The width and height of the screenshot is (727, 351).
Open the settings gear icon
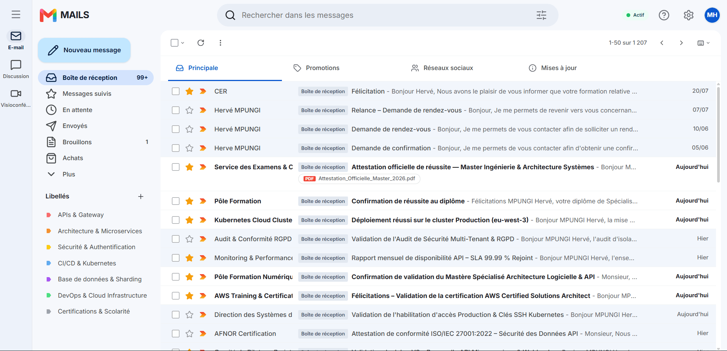coord(689,15)
